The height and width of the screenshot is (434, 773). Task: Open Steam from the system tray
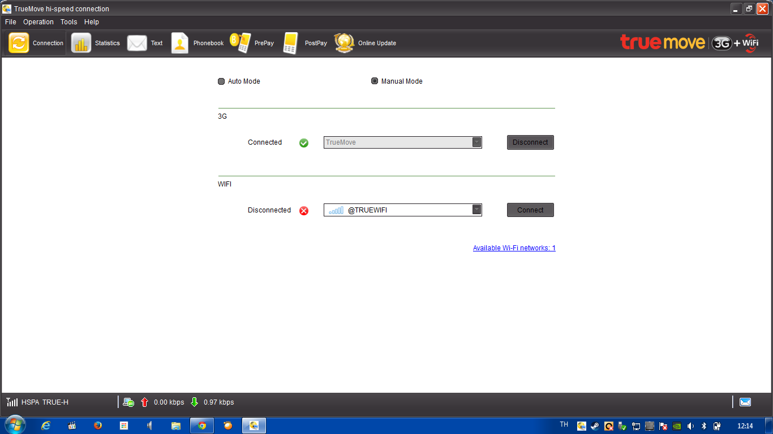(x=595, y=426)
